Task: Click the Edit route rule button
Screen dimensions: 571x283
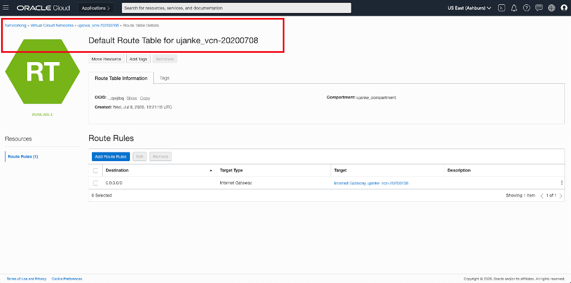Action: click(140, 157)
